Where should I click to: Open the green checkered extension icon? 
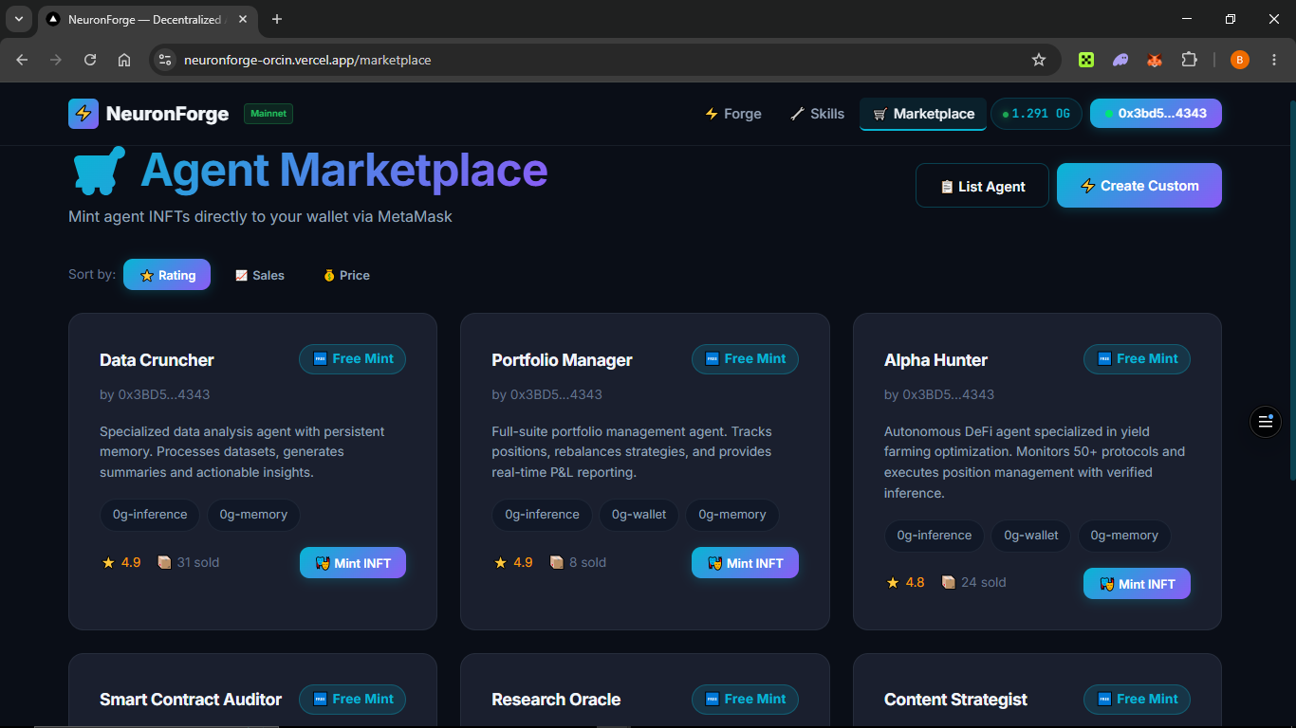tap(1086, 60)
